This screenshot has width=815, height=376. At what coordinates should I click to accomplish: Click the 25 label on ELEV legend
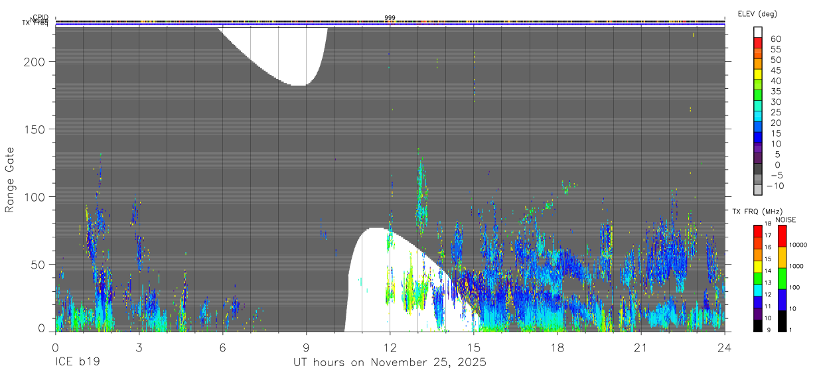point(775,113)
